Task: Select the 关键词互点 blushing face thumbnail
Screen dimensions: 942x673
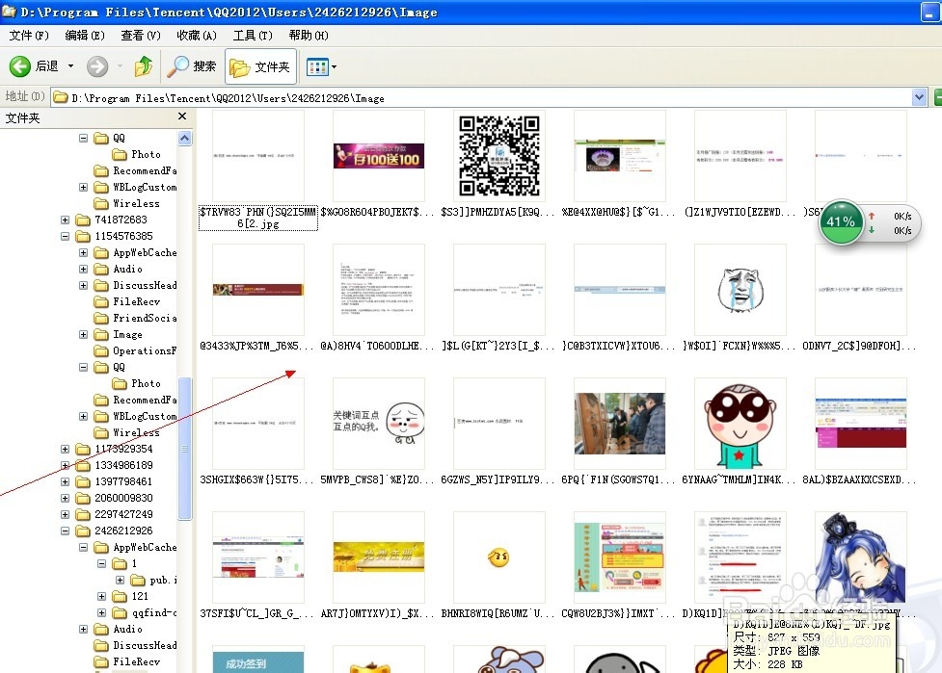Action: coord(379,424)
